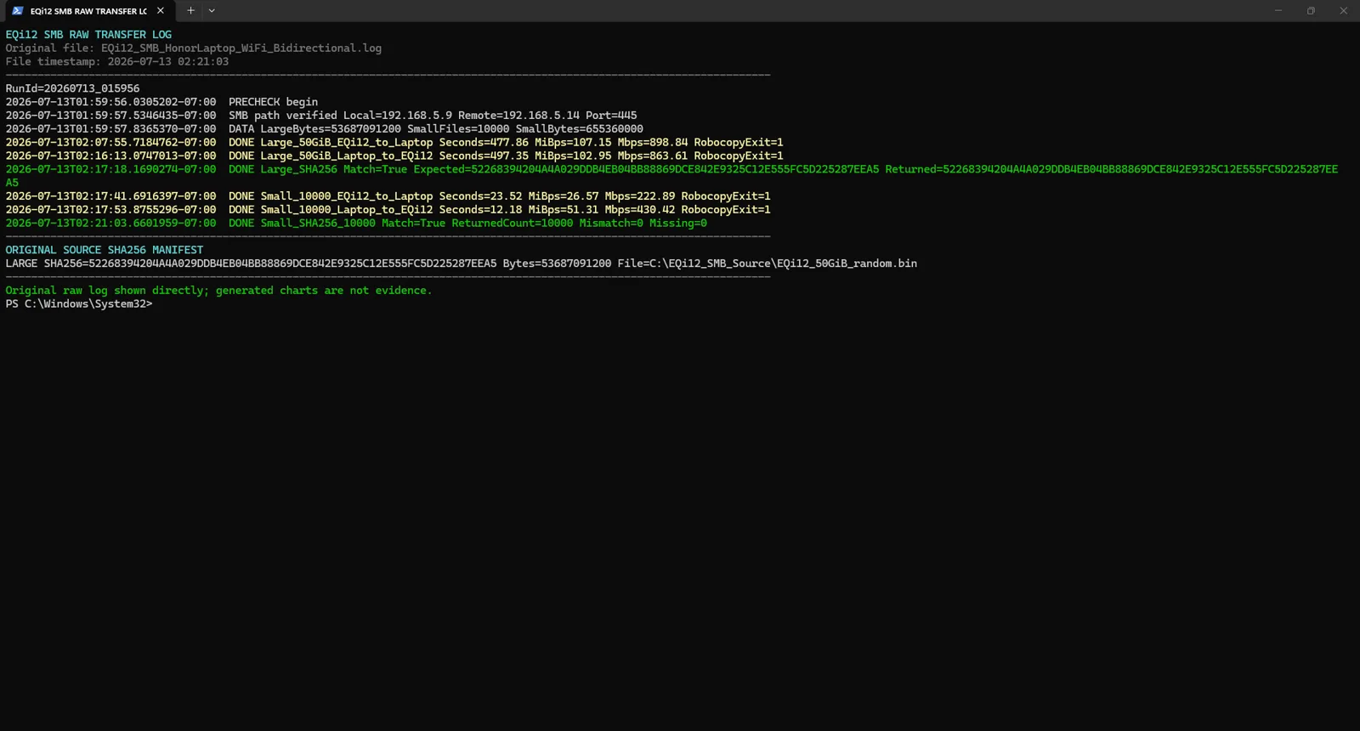Click the 'Mbps=898.84' value

652,143
